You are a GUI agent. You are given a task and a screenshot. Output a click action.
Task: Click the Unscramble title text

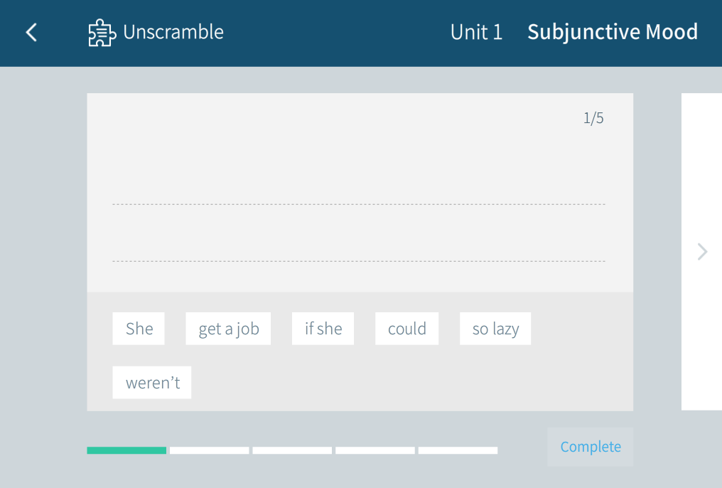coord(173,33)
